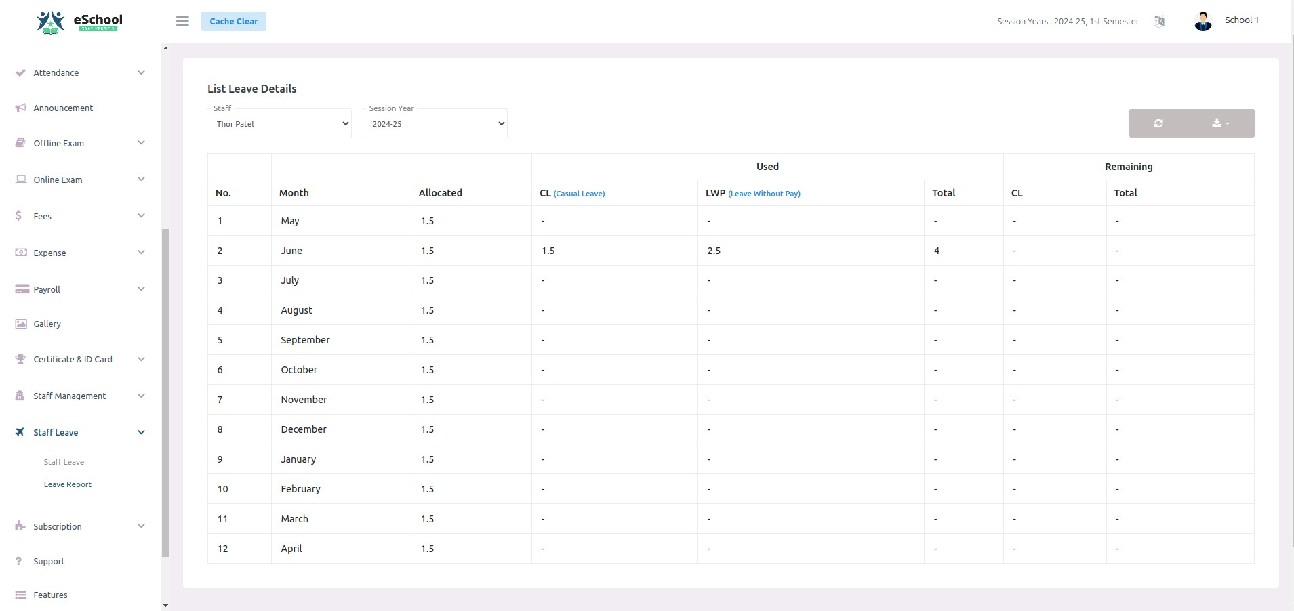Collapse the Staff Leave menu chevron
Image resolution: width=1294 pixels, height=611 pixels.
[x=141, y=433]
